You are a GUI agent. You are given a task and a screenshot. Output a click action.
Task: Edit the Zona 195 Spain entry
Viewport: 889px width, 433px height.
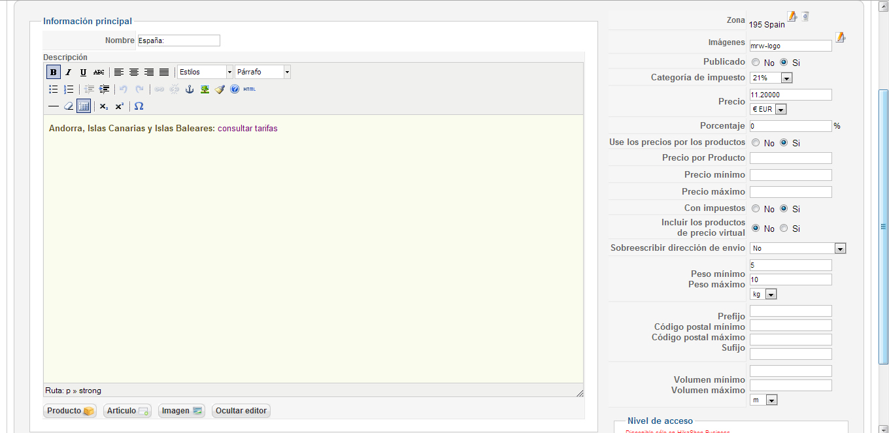[x=792, y=16]
